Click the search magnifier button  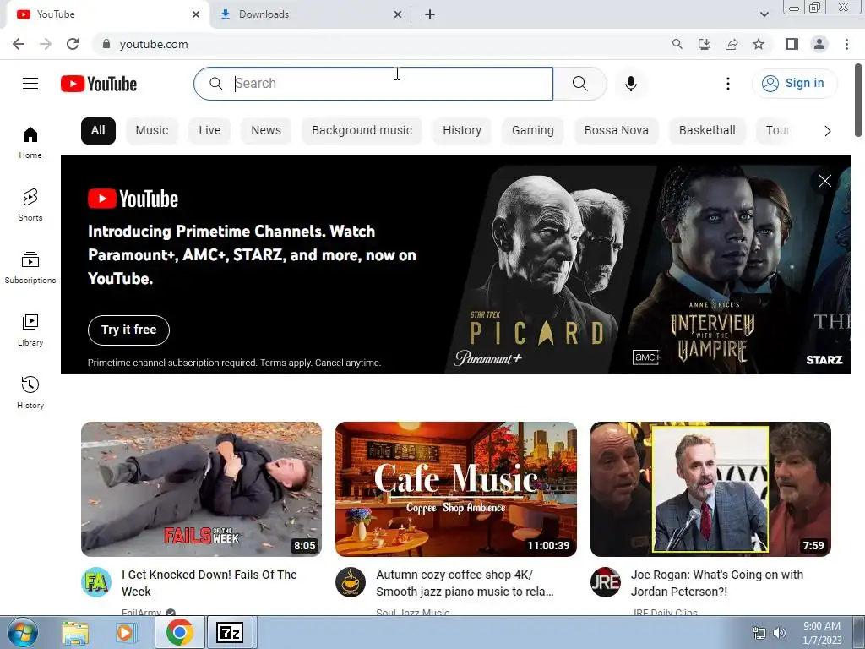click(x=579, y=84)
